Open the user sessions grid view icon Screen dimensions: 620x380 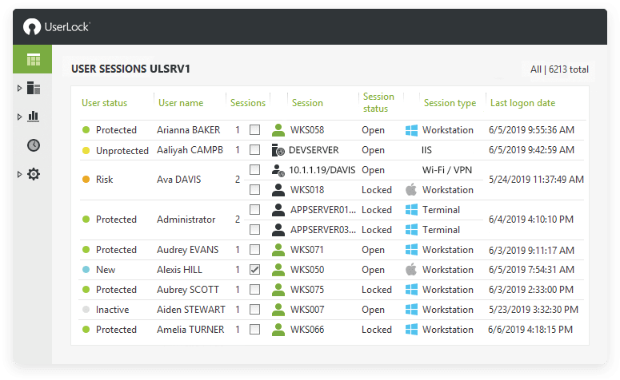[x=34, y=60]
